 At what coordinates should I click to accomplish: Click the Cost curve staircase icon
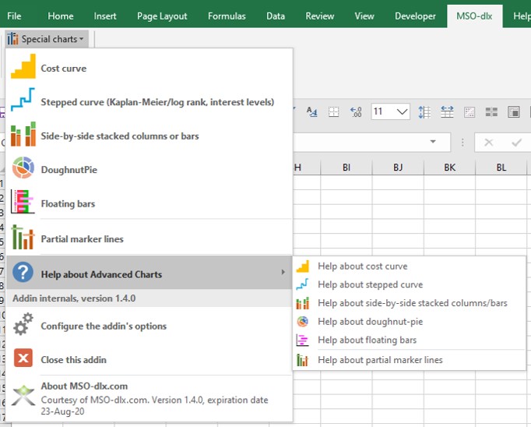click(x=23, y=67)
